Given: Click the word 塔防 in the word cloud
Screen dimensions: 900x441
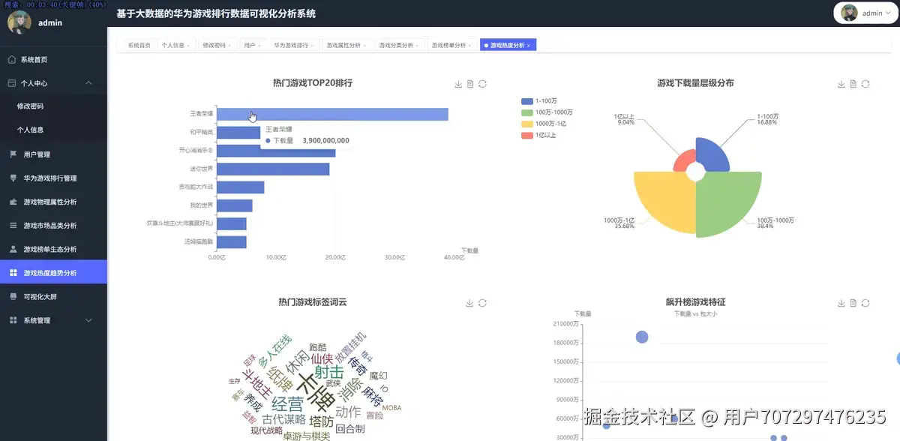Looking at the screenshot, I should click(321, 421).
